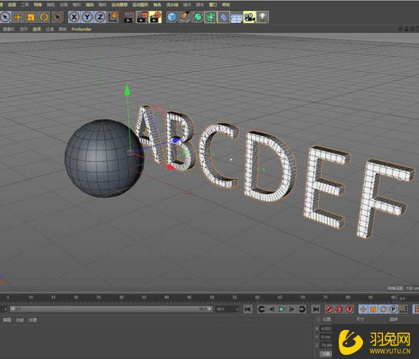The width and height of the screenshot is (419, 359).
Task: Open the 角色 menu
Action: pyautogui.click(x=158, y=5)
